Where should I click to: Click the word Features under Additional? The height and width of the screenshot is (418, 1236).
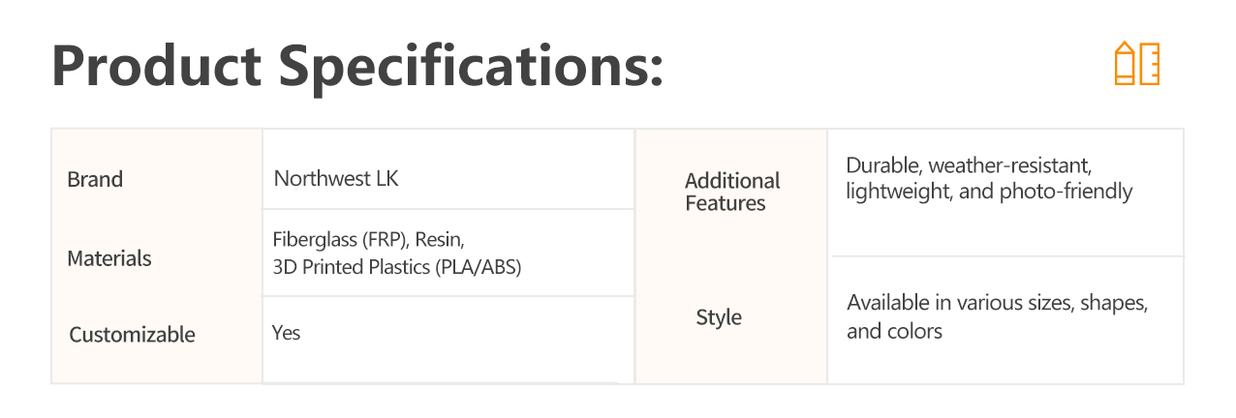coord(726,203)
